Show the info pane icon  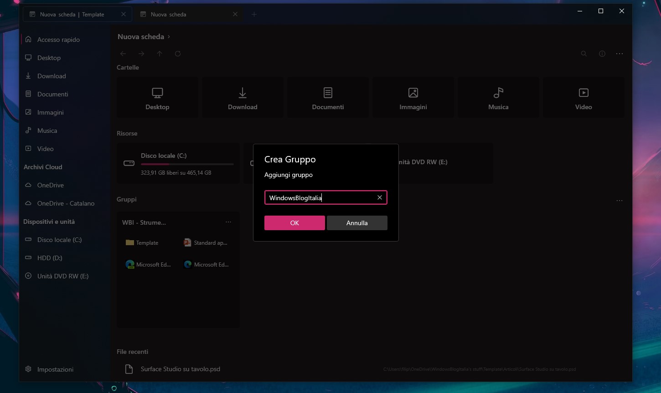(602, 54)
